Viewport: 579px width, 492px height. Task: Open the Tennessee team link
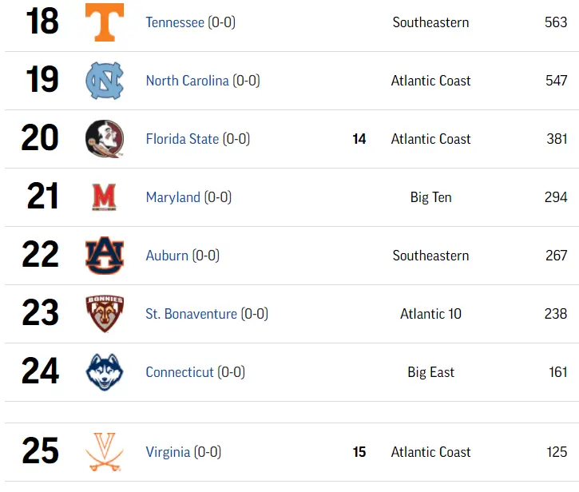point(175,22)
